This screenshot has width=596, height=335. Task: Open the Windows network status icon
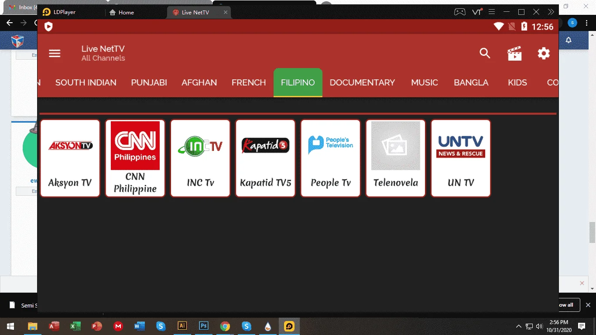coord(529,326)
